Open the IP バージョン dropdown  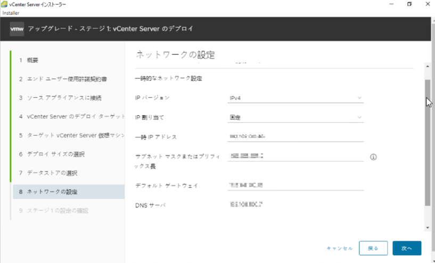pos(295,98)
